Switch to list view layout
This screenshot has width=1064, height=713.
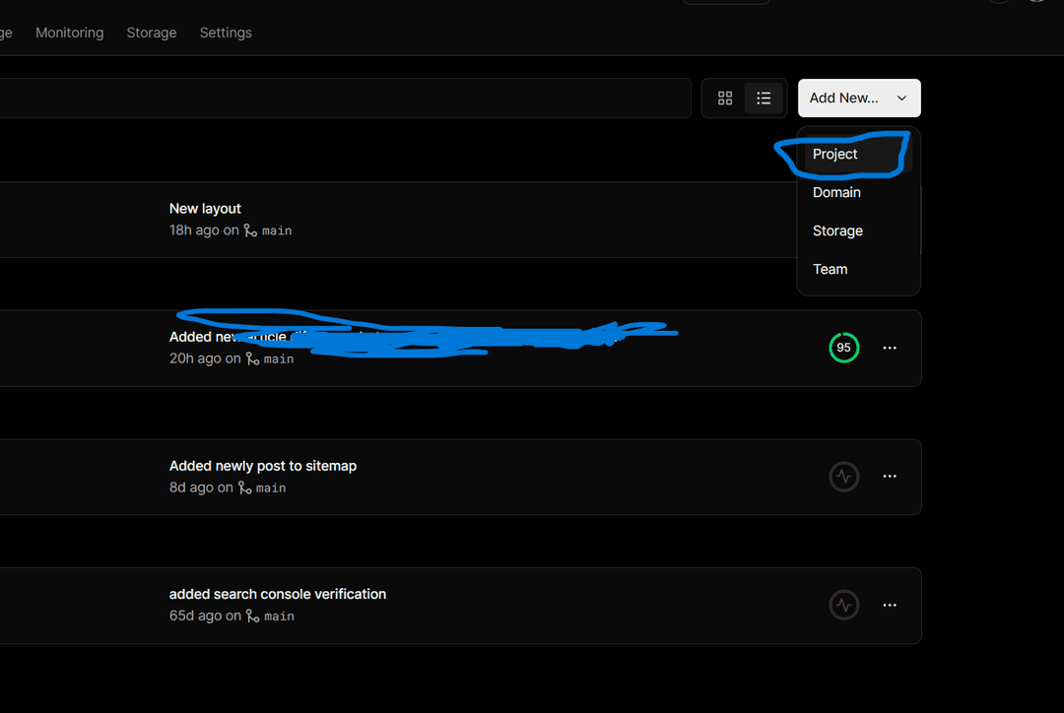point(764,98)
